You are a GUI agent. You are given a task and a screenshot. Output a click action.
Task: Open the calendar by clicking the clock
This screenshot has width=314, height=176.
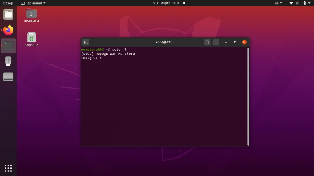click(166, 3)
